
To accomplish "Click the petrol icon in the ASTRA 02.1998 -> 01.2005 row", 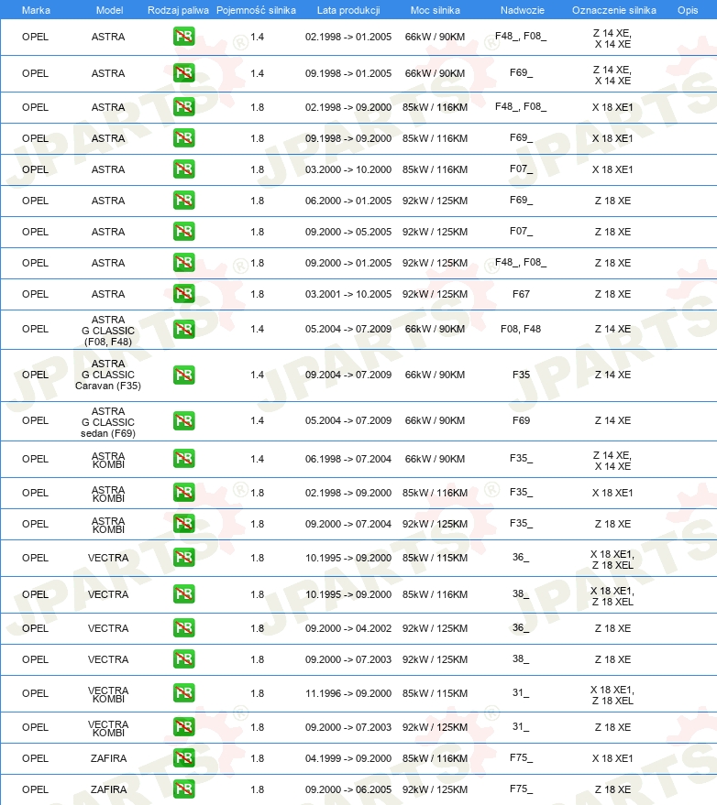I will 184,37.
